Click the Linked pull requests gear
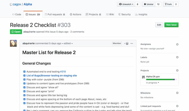189x111 pixels. [177, 106]
